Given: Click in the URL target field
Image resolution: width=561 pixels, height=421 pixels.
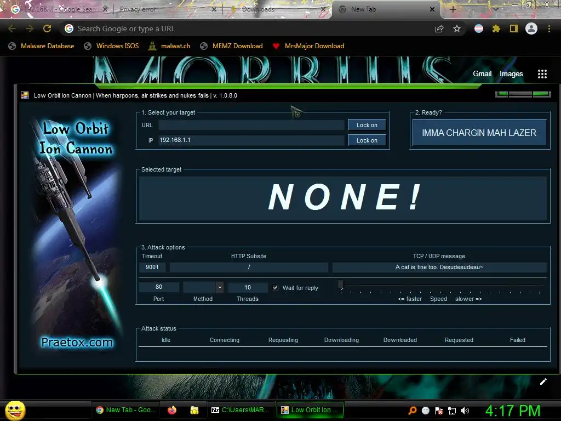Looking at the screenshot, I should 251,125.
